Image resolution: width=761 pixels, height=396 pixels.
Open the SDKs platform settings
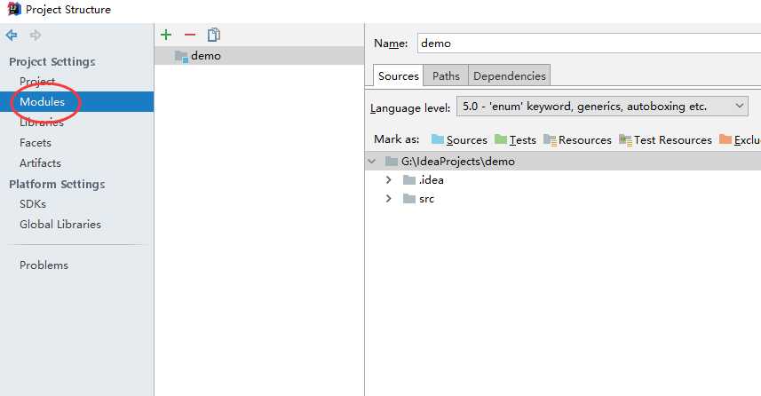tap(33, 204)
